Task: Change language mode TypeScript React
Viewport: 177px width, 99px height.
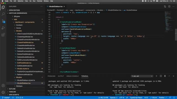Action: point(136,98)
